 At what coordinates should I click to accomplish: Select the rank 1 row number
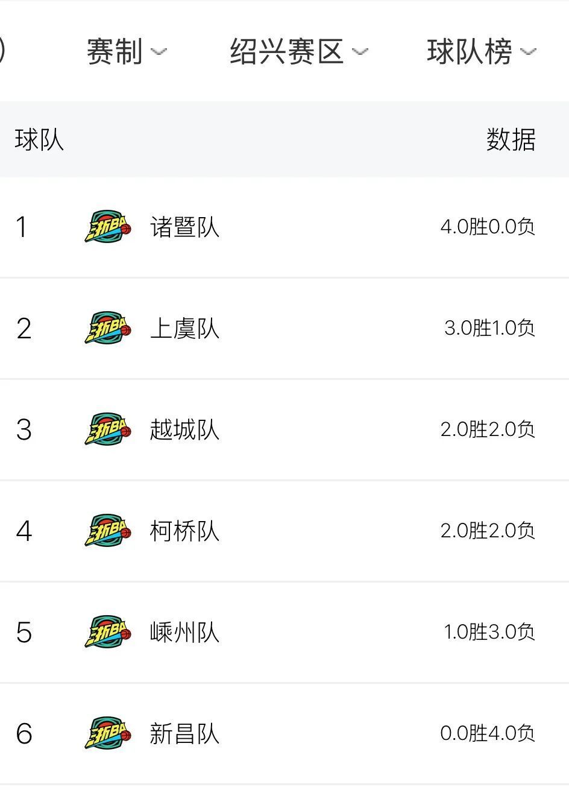point(22,227)
